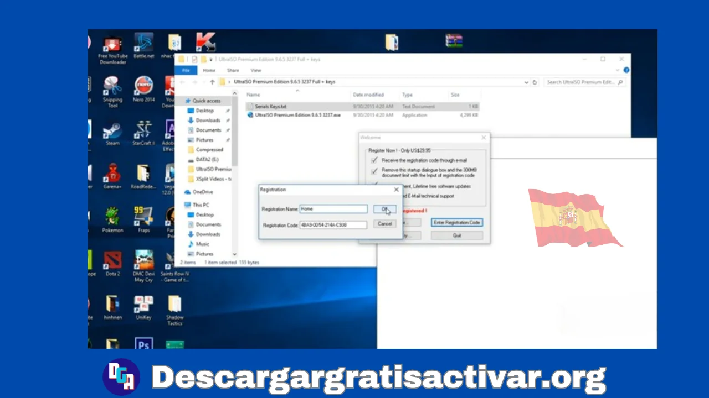Screen dimensions: 709x398
Task: Open the quick access toolbar customize dropdown
Action: (211, 59)
